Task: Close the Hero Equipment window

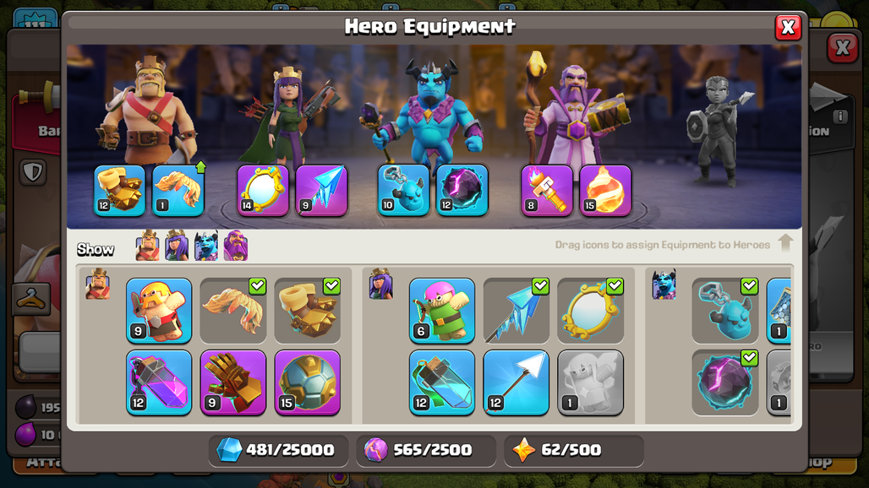Action: [788, 27]
